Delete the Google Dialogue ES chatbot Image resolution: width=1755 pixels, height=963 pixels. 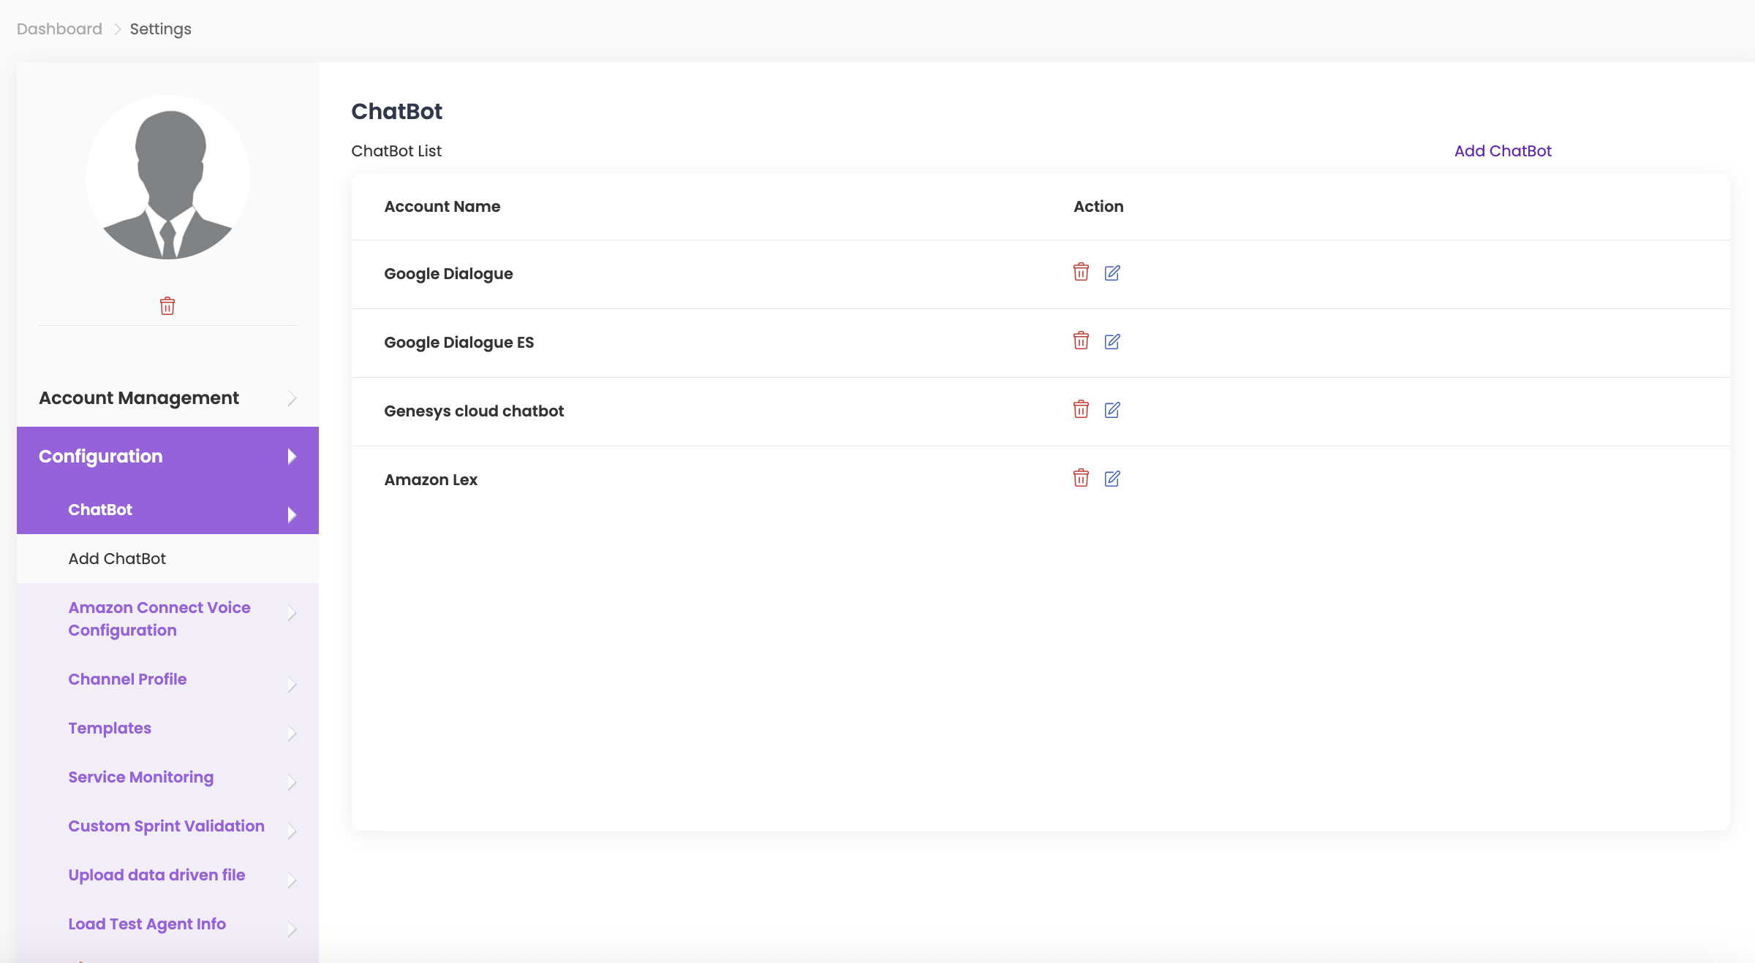pos(1081,341)
